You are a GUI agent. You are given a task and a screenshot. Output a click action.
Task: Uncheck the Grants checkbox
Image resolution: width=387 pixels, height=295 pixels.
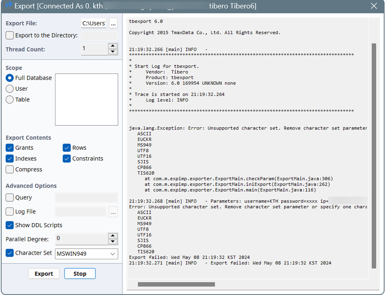9,148
